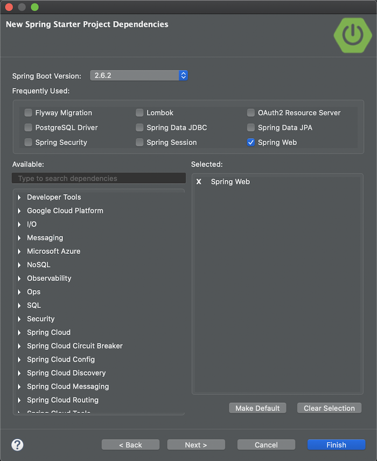Expand the Developer Tools category
This screenshot has height=461, width=377.
pos(19,197)
